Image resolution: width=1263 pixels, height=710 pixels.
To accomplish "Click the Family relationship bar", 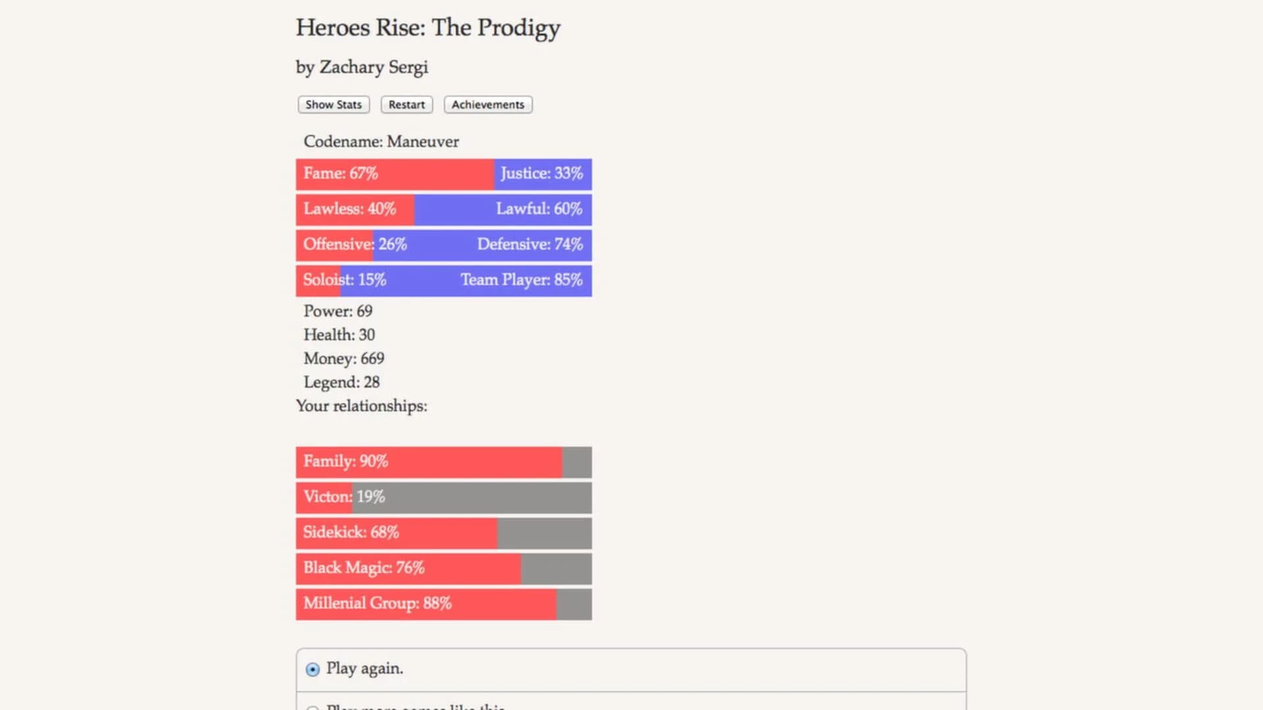I will pos(443,462).
